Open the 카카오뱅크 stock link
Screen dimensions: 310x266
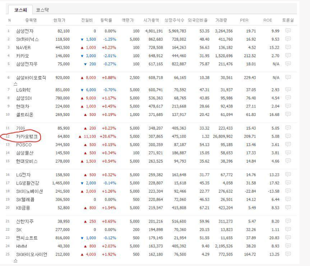click(27, 136)
